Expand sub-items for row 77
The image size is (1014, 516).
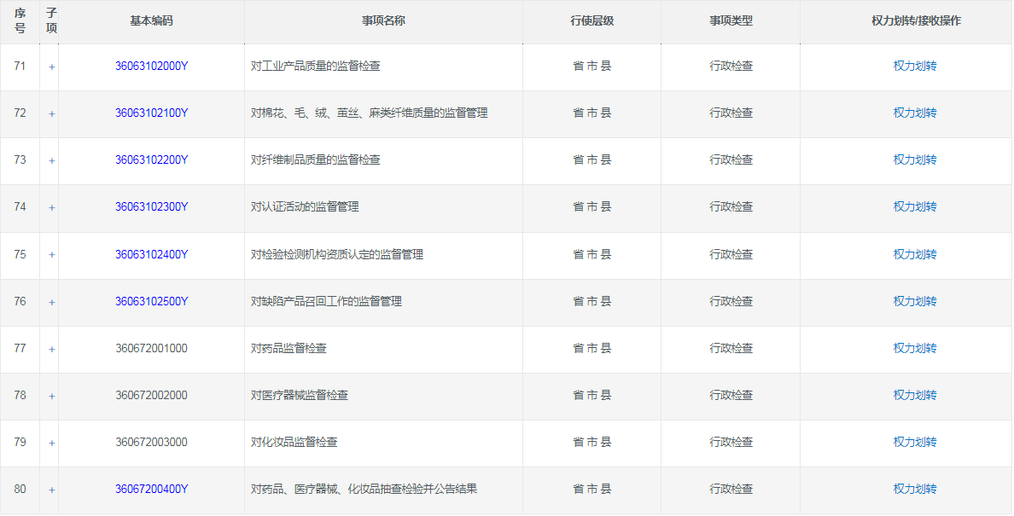[x=51, y=349]
